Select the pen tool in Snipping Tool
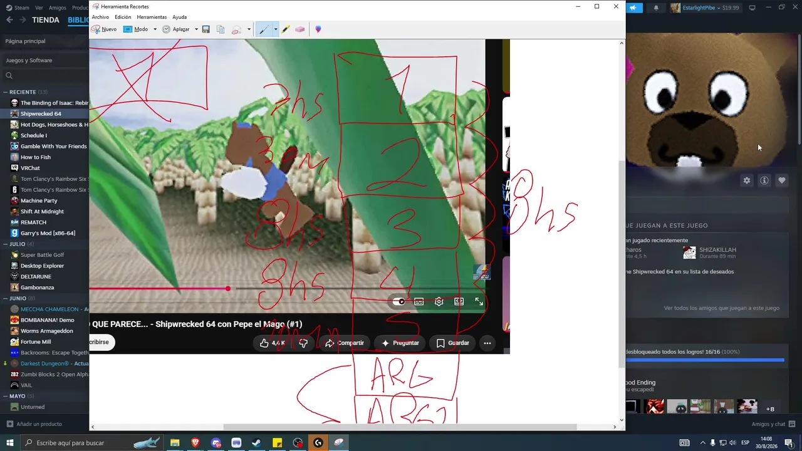The width and height of the screenshot is (802, 451). pos(264,29)
